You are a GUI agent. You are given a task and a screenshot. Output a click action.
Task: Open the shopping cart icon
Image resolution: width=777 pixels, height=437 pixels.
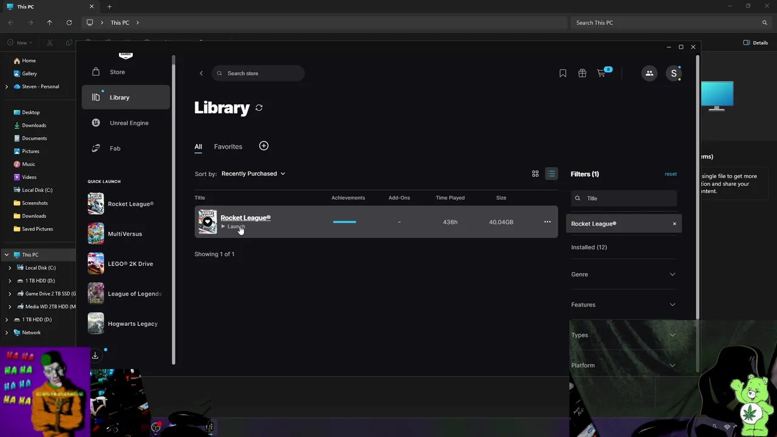pyautogui.click(x=601, y=73)
